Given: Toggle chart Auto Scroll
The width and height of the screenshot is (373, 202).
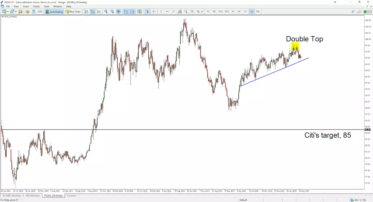Looking at the screenshot, I should [x=126, y=12].
